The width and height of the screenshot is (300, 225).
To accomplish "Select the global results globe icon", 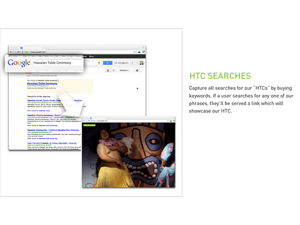I will coord(114,70).
